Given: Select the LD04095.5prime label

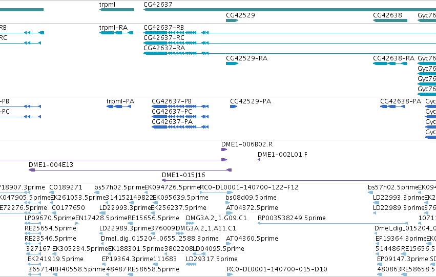Looking at the screenshot, I should 218,249.
